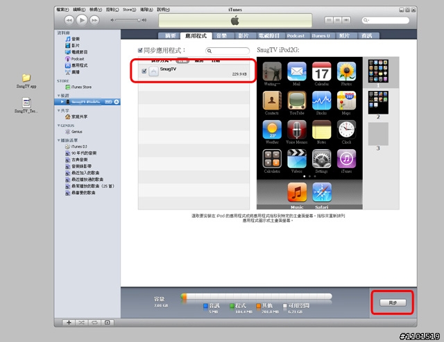Switch to the iTunes U tab
The width and height of the screenshot is (444, 342).
[321, 35]
